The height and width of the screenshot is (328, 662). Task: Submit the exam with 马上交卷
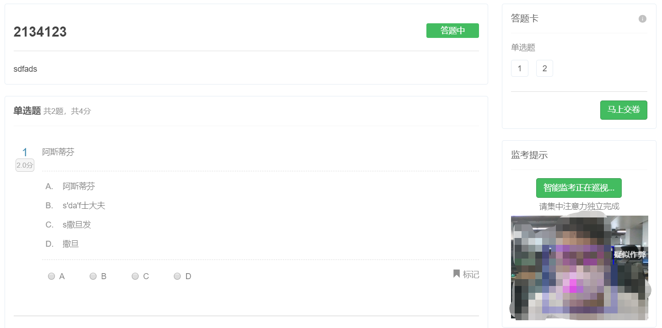624,110
